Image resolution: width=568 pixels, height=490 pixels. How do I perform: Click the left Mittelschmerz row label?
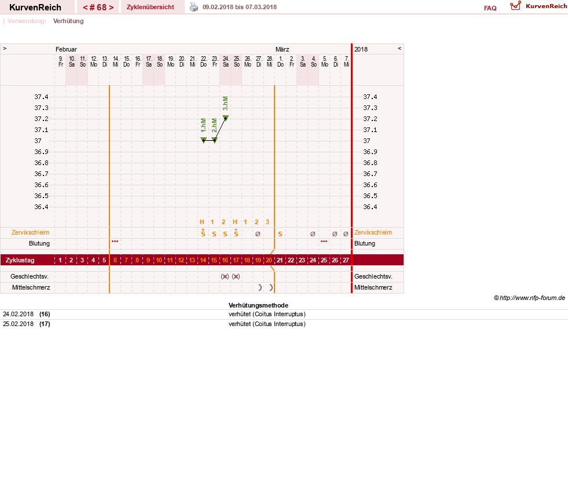(31, 287)
